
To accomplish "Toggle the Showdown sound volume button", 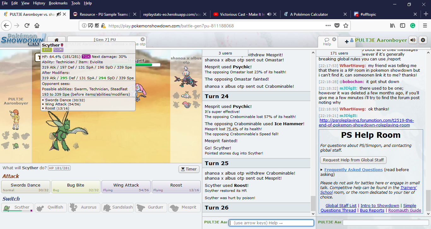I will pyautogui.click(x=413, y=40).
